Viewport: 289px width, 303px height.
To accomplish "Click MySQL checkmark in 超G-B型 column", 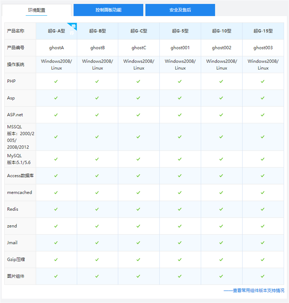I will (97, 159).
